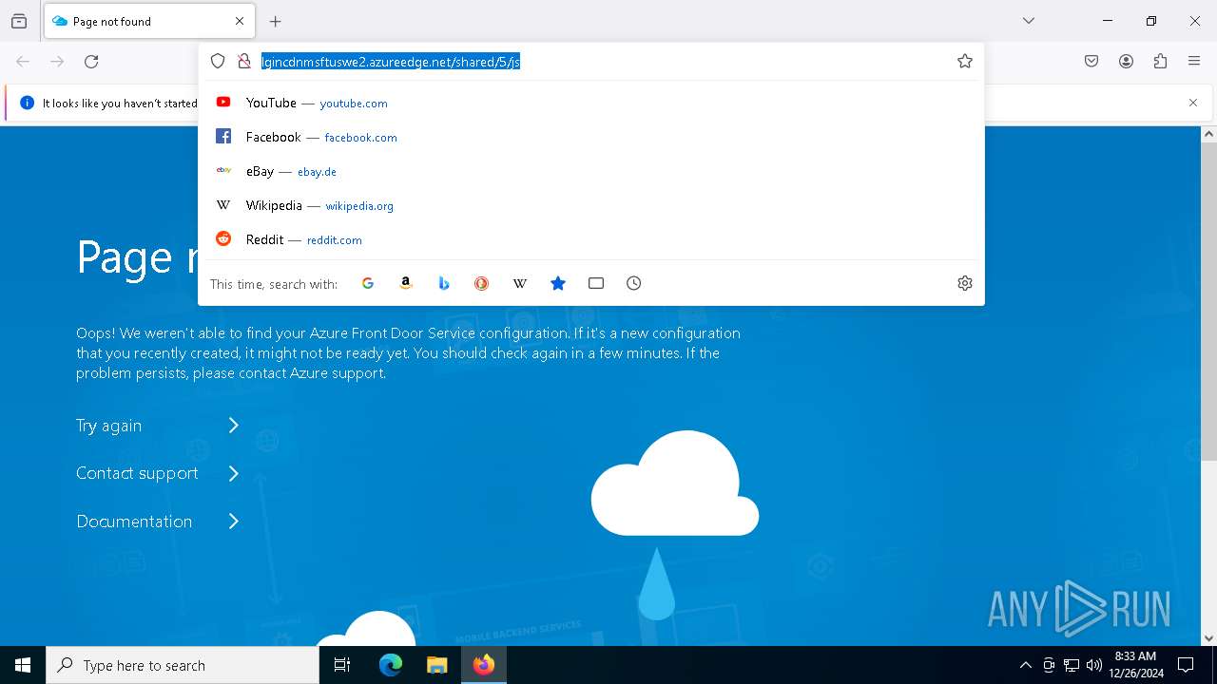
Task: Reload the current page
Action: pyautogui.click(x=91, y=62)
